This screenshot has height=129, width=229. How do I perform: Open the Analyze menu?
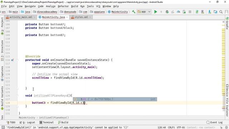50,6
